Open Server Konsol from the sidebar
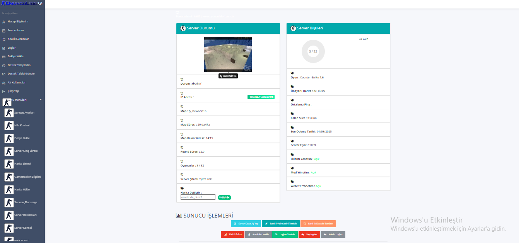The height and width of the screenshot is (243, 519). [24, 228]
